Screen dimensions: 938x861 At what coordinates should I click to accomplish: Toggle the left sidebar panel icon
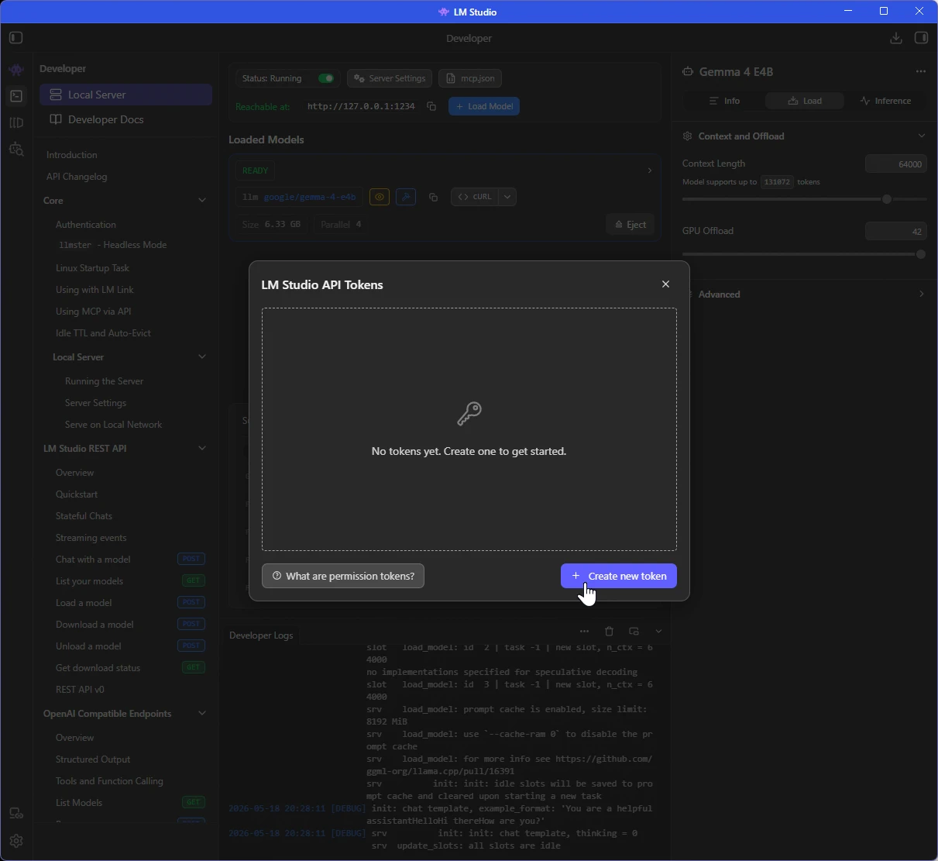16,38
